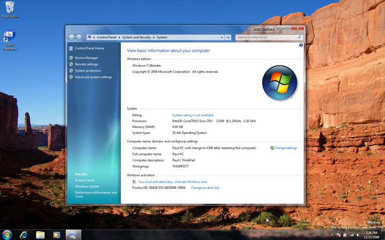
Task: Open Remote settings from the sidebar
Action: [87, 64]
